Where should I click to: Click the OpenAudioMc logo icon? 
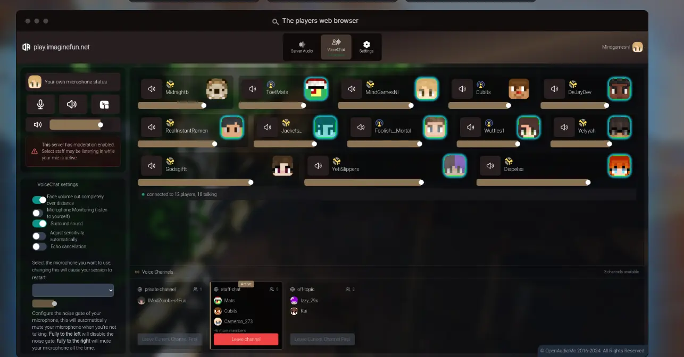[x=27, y=47]
